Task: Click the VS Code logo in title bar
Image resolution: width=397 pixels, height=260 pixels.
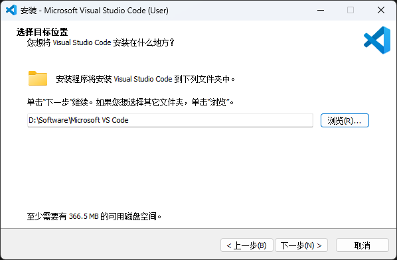Action: click(x=11, y=10)
